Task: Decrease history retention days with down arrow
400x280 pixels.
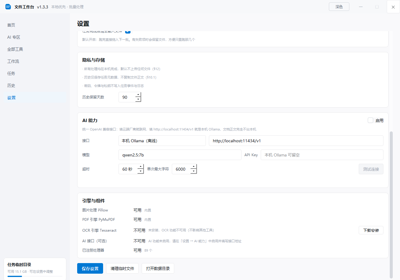Action: point(138,99)
